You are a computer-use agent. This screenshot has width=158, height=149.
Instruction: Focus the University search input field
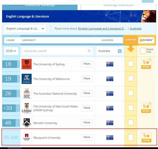pos(57,51)
